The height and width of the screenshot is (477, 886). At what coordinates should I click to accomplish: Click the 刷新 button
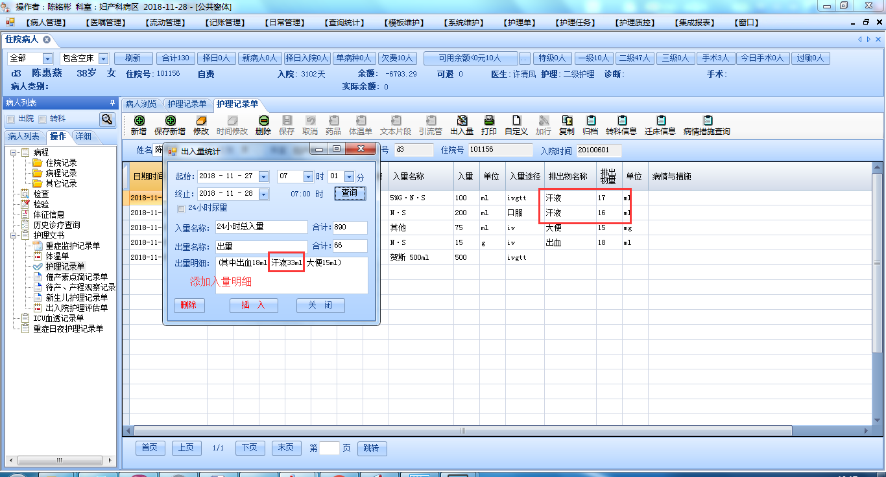(133, 58)
